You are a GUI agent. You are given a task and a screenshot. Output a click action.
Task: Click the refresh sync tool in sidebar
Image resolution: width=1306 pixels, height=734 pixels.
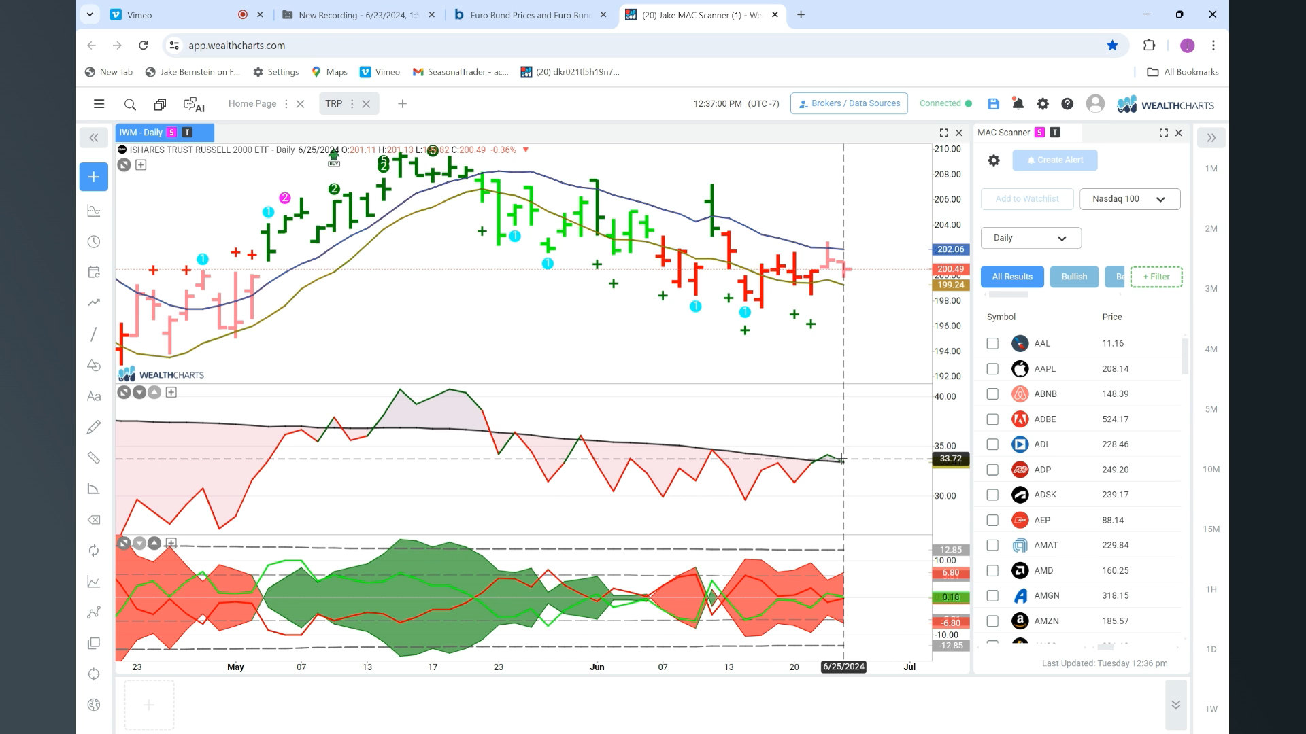point(94,550)
